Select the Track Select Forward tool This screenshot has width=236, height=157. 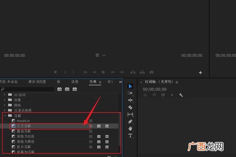[130, 93]
